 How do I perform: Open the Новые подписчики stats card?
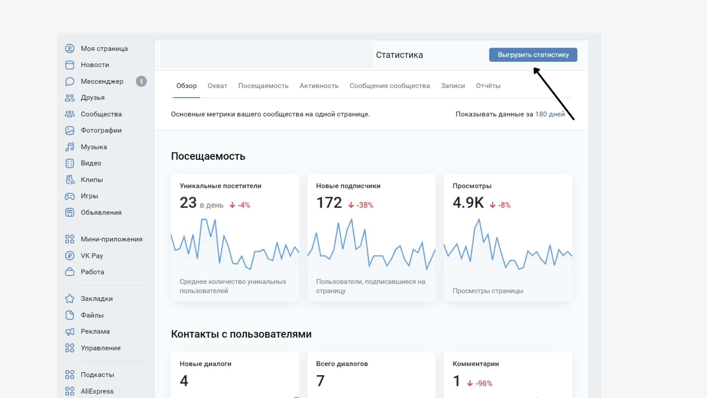(371, 238)
